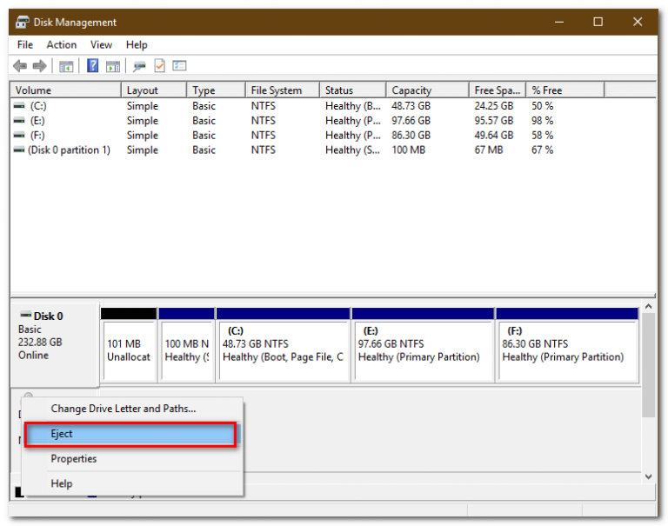
Task: Click the drive icon beside (C:) volume
Action: (x=19, y=105)
